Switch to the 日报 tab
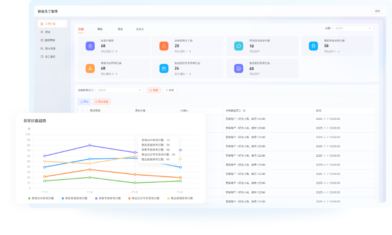This screenshot has width=392, height=235. (x=81, y=29)
